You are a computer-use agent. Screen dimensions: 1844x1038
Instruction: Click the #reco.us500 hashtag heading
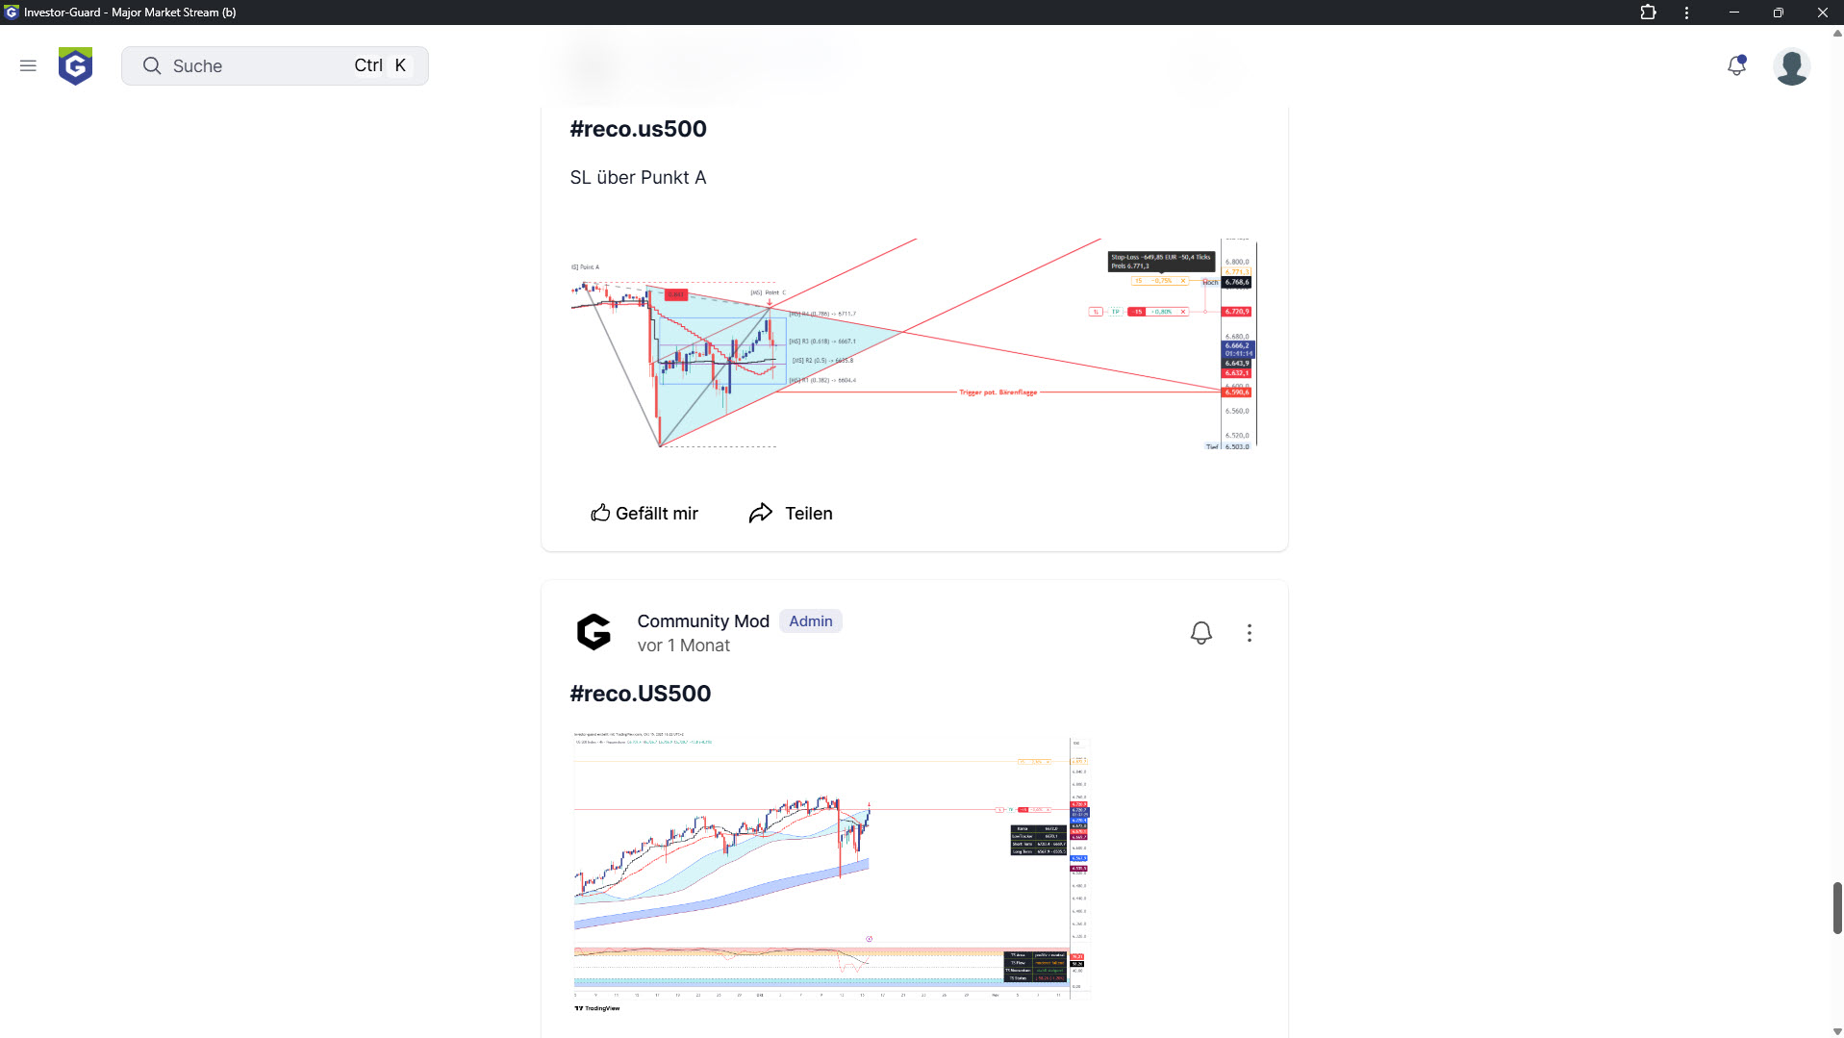point(638,129)
